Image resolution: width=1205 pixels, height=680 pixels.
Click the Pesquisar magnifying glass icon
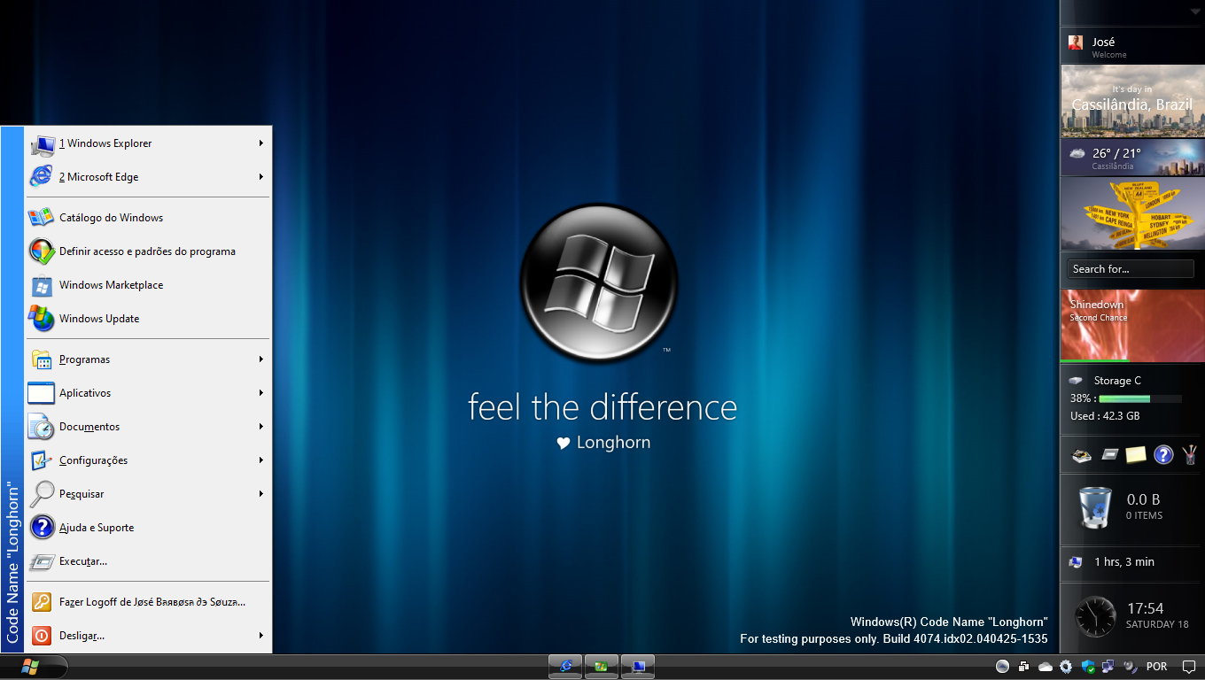click(x=42, y=494)
